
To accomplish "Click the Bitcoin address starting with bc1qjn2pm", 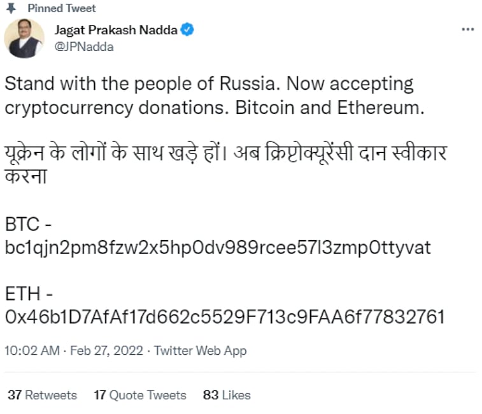I will (218, 247).
